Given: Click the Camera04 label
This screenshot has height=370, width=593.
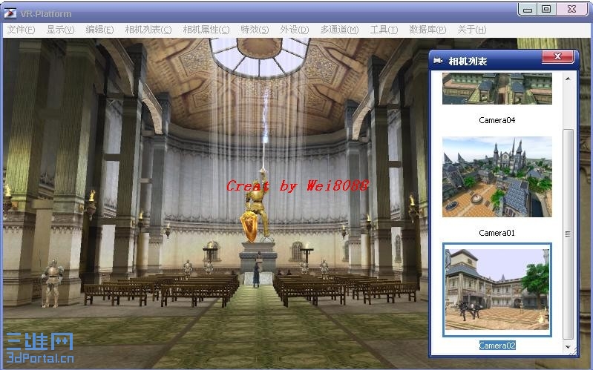Looking at the screenshot, I should click(497, 120).
